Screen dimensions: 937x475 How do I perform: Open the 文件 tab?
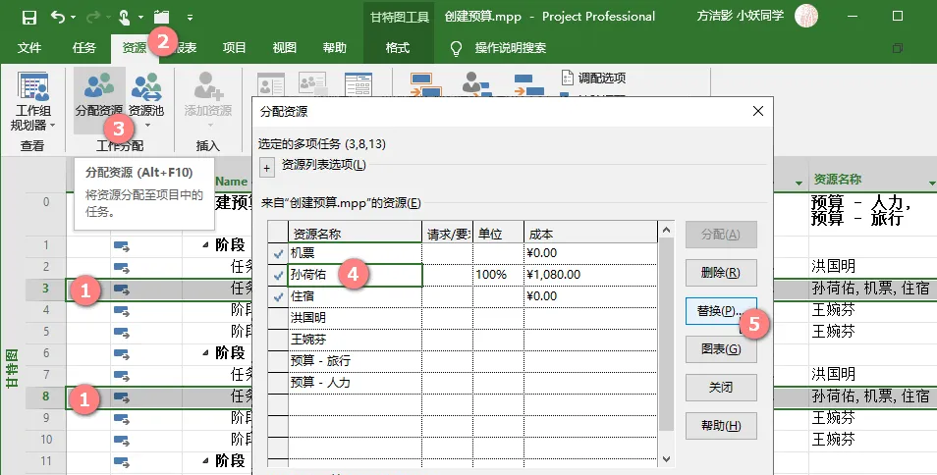pyautogui.click(x=29, y=48)
